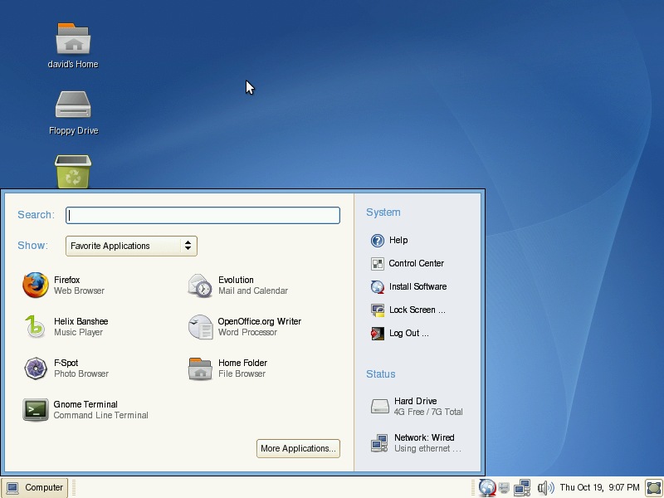
Task: Click the Control Center icon
Action: point(377,263)
